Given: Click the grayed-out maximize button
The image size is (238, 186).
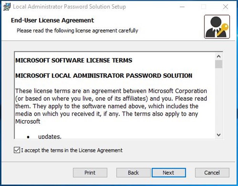Looking at the screenshot, I should click(204, 7).
